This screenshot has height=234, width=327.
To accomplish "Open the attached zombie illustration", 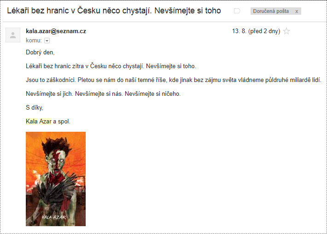I will tap(56, 179).
